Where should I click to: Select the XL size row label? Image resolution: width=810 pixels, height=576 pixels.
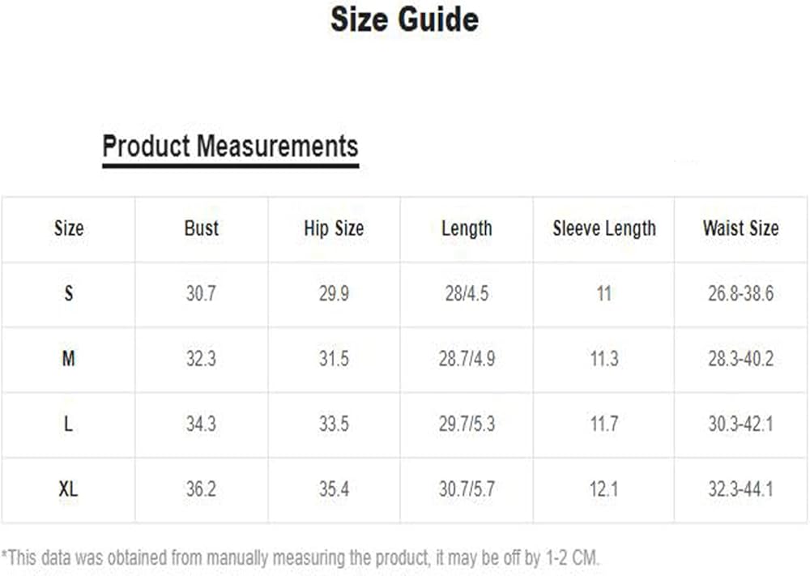click(68, 489)
